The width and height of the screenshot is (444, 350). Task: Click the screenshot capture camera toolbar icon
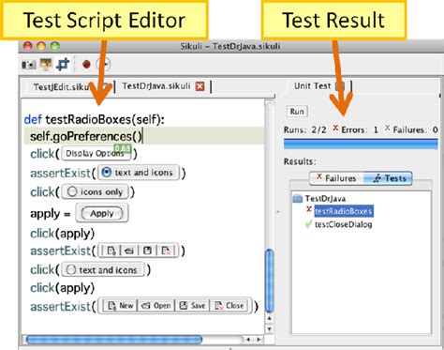pos(29,65)
